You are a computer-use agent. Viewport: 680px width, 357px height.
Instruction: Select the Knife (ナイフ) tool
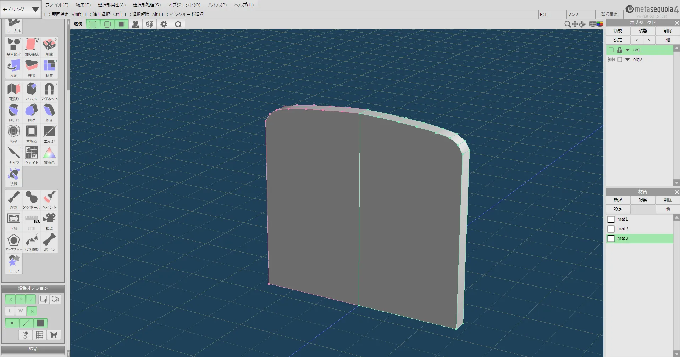click(x=13, y=155)
